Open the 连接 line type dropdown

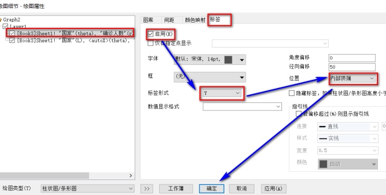[x=347, y=126]
